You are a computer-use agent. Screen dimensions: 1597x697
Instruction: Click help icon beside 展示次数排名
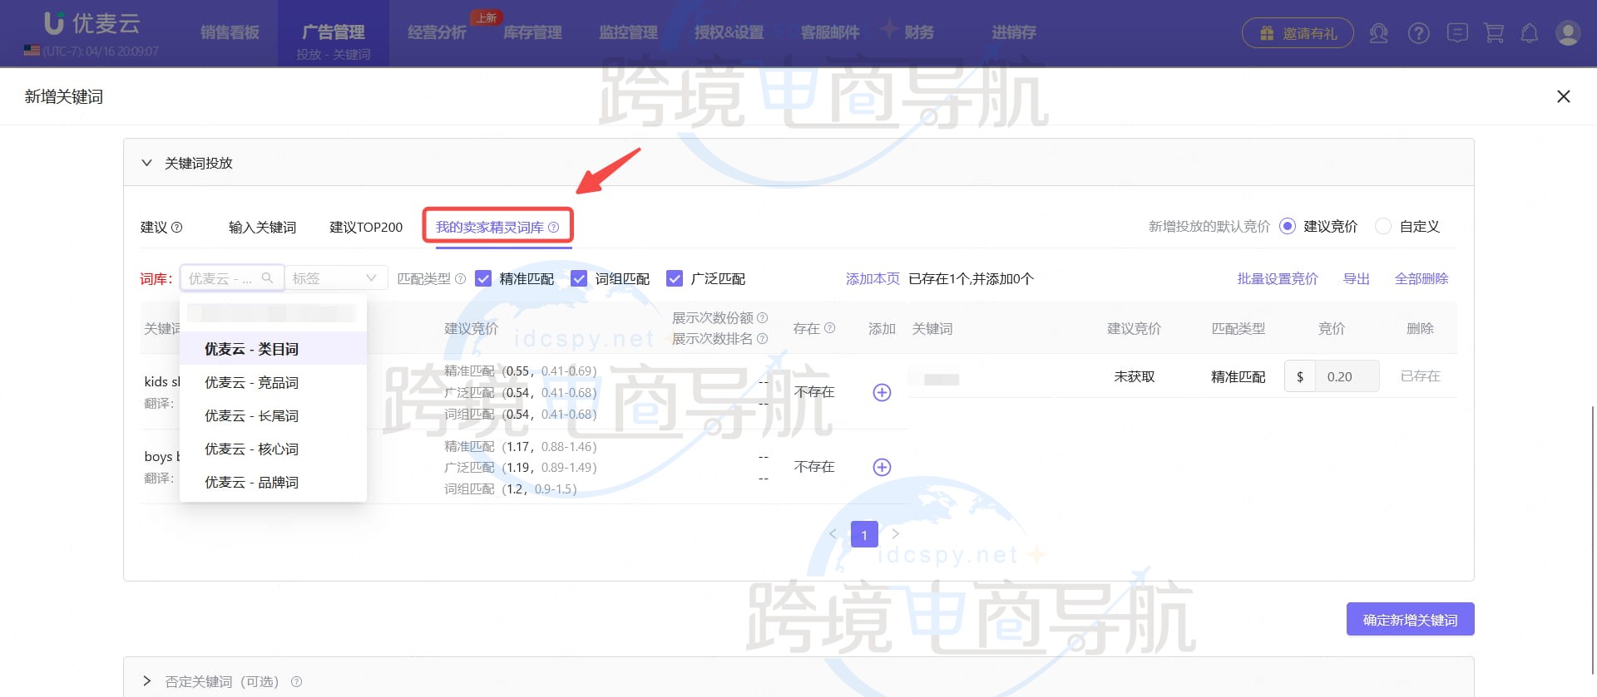pyautogui.click(x=762, y=339)
